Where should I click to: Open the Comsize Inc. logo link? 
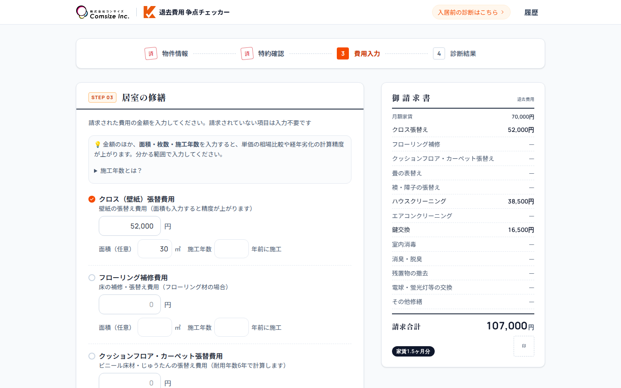[103, 12]
